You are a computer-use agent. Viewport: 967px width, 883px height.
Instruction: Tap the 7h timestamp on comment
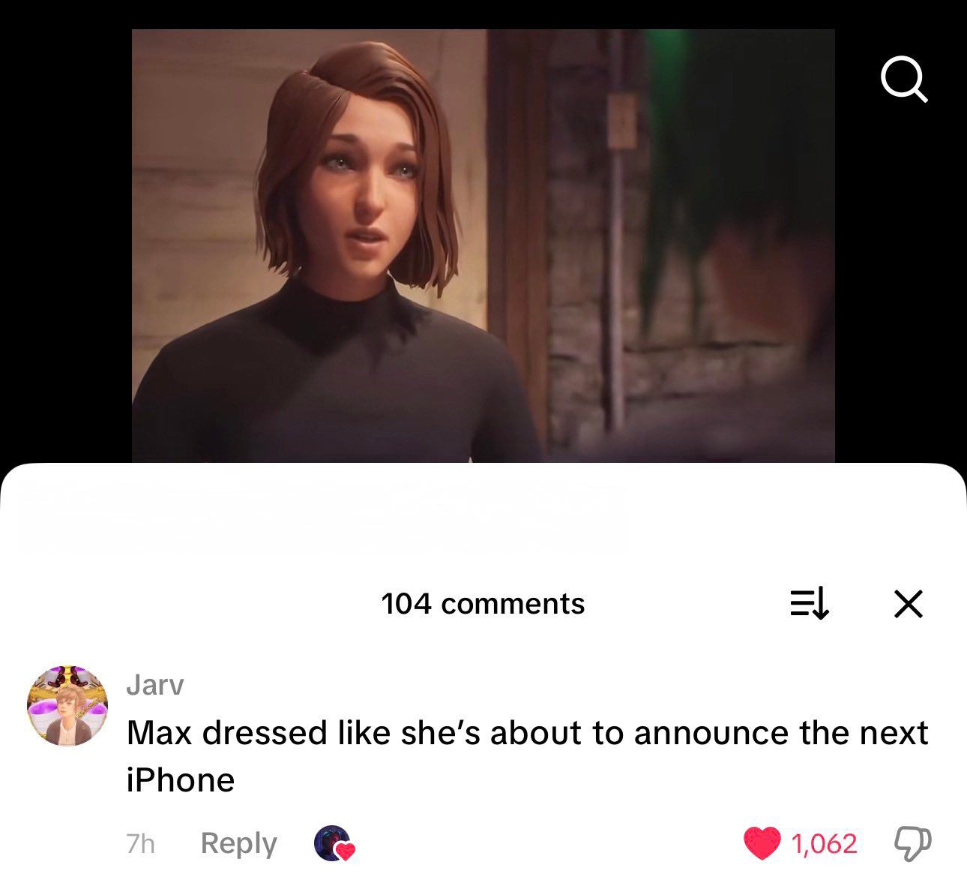point(140,844)
